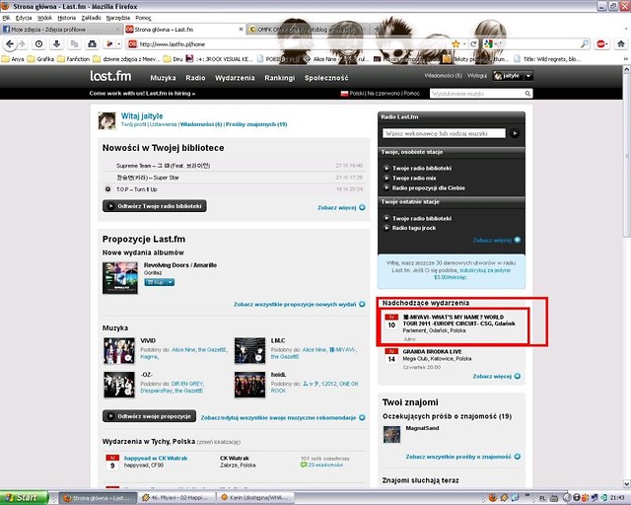Go back with the Firefox back arrow
The image size is (631, 505).
(10, 44)
